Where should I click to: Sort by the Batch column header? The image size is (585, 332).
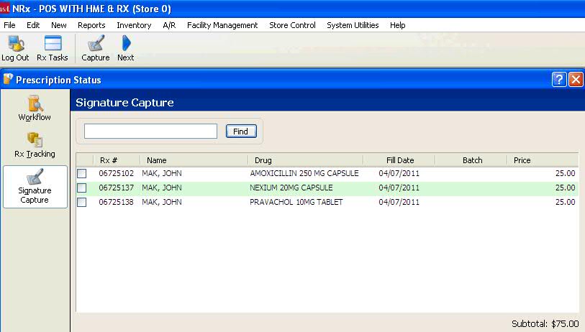pos(472,160)
